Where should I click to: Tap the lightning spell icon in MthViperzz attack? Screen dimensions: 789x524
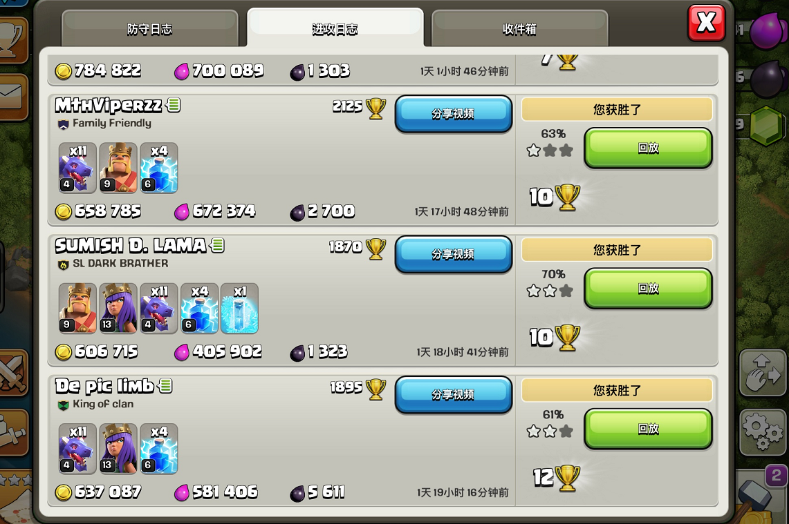click(159, 168)
